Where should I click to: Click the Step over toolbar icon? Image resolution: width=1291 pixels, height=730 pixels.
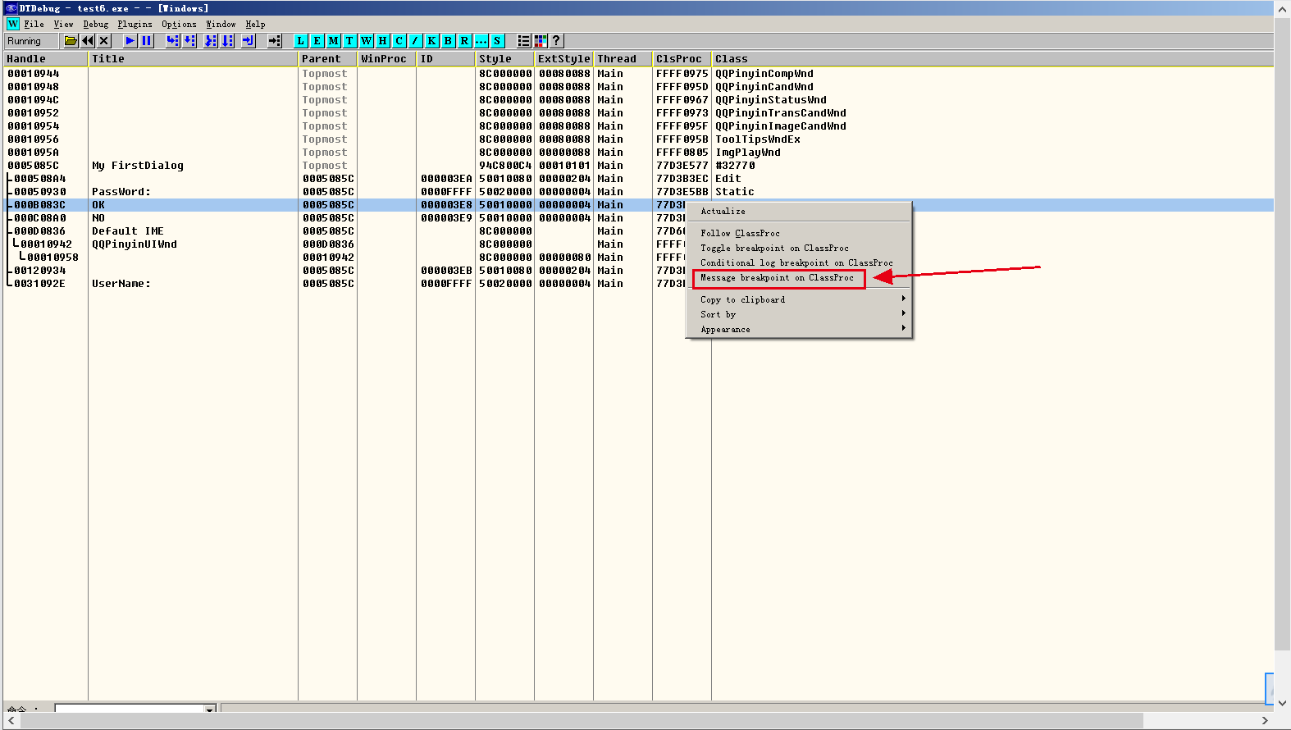[x=189, y=41]
